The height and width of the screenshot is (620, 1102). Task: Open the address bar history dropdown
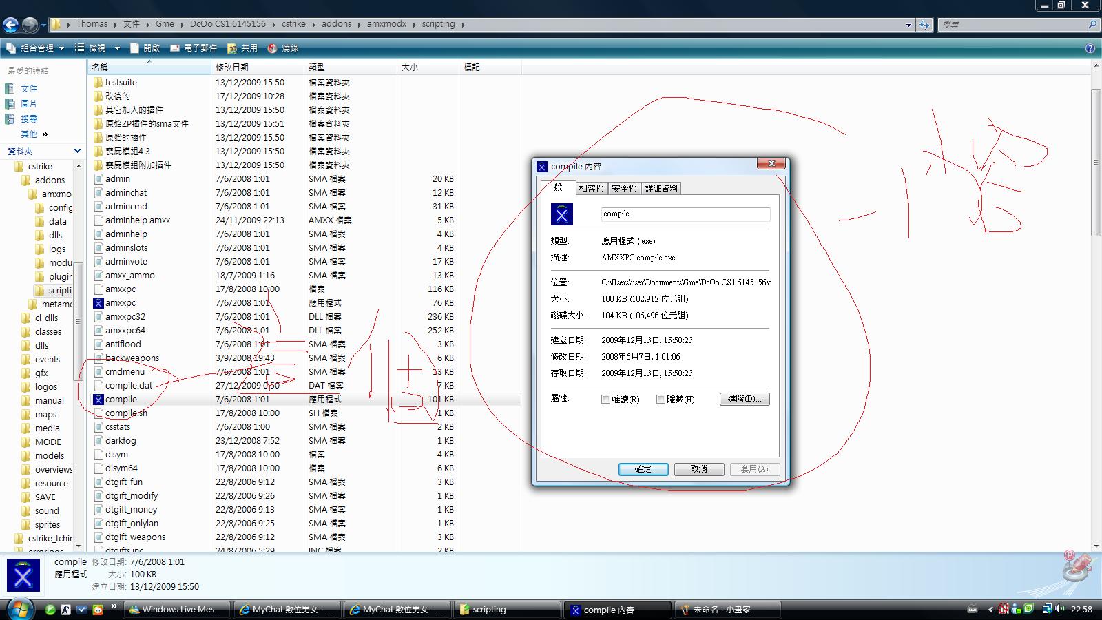click(908, 25)
